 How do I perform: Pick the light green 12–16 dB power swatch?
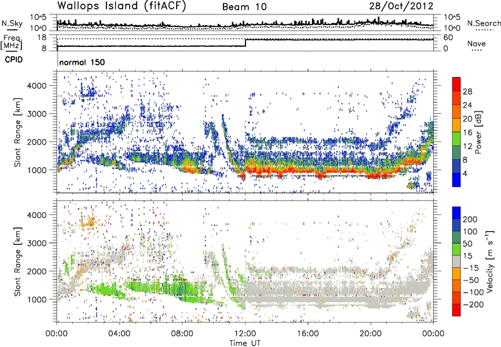click(x=457, y=139)
